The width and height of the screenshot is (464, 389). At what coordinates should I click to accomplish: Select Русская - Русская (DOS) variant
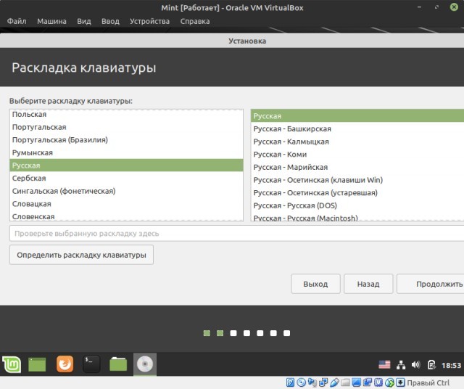click(x=357, y=205)
